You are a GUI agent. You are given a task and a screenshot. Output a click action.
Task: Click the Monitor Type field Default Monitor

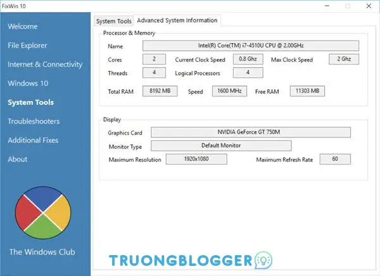pyautogui.click(x=221, y=146)
